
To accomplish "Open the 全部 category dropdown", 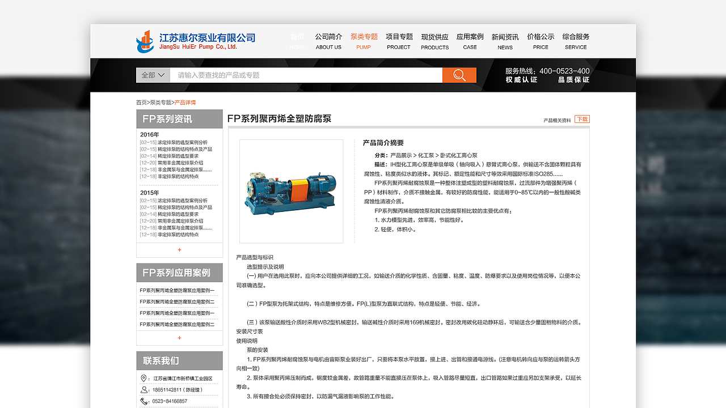I will point(153,74).
